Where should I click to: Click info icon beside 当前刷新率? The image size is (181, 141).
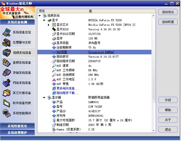tap(54, 48)
